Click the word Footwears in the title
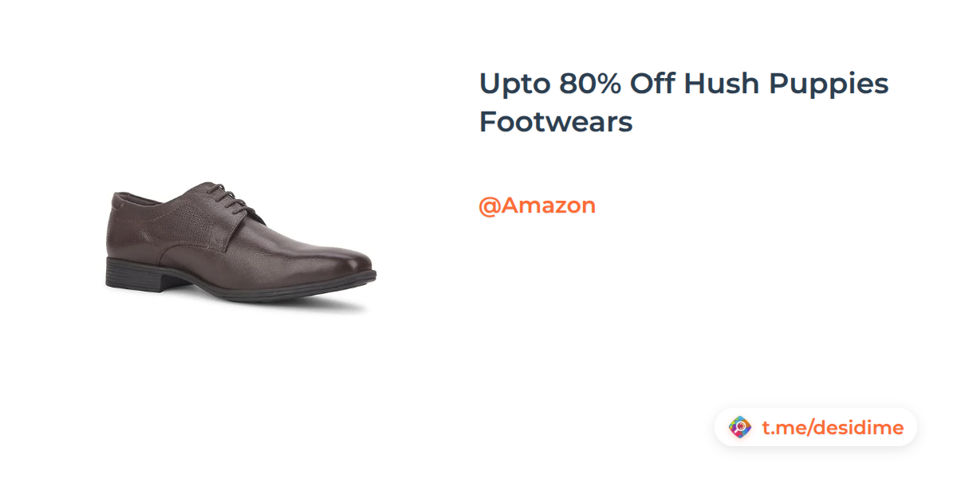The height and width of the screenshot is (478, 957). (x=556, y=123)
